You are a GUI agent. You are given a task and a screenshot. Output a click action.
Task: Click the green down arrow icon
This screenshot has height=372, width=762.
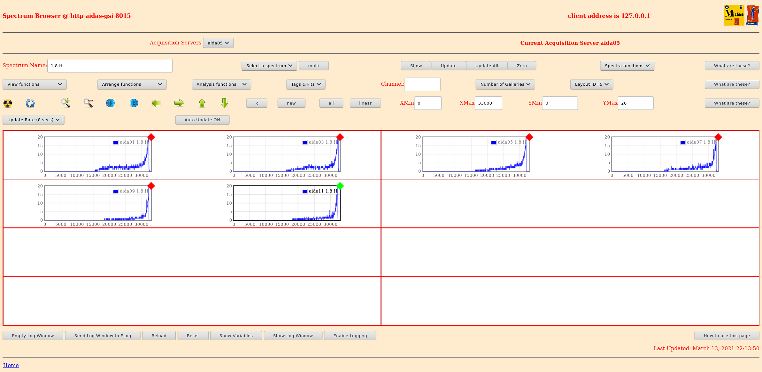click(225, 103)
